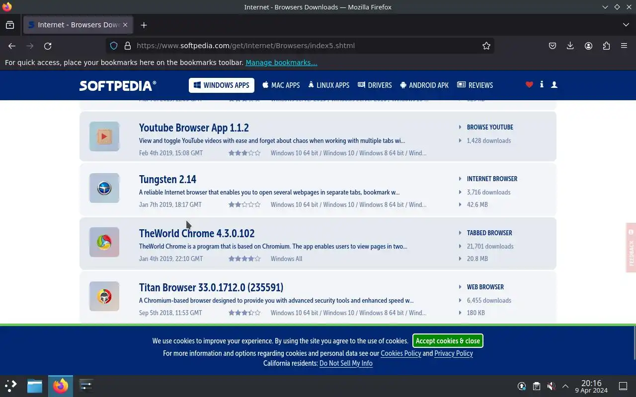Click Tungsten star rating

click(x=244, y=204)
